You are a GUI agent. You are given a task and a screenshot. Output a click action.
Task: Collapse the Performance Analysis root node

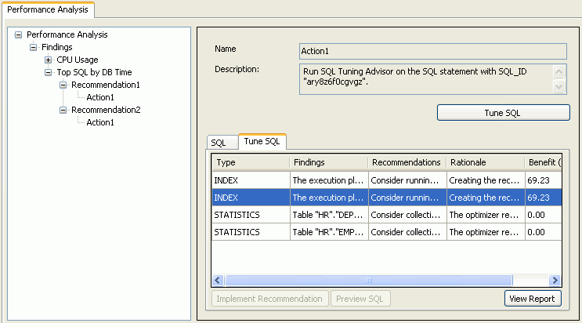click(18, 35)
